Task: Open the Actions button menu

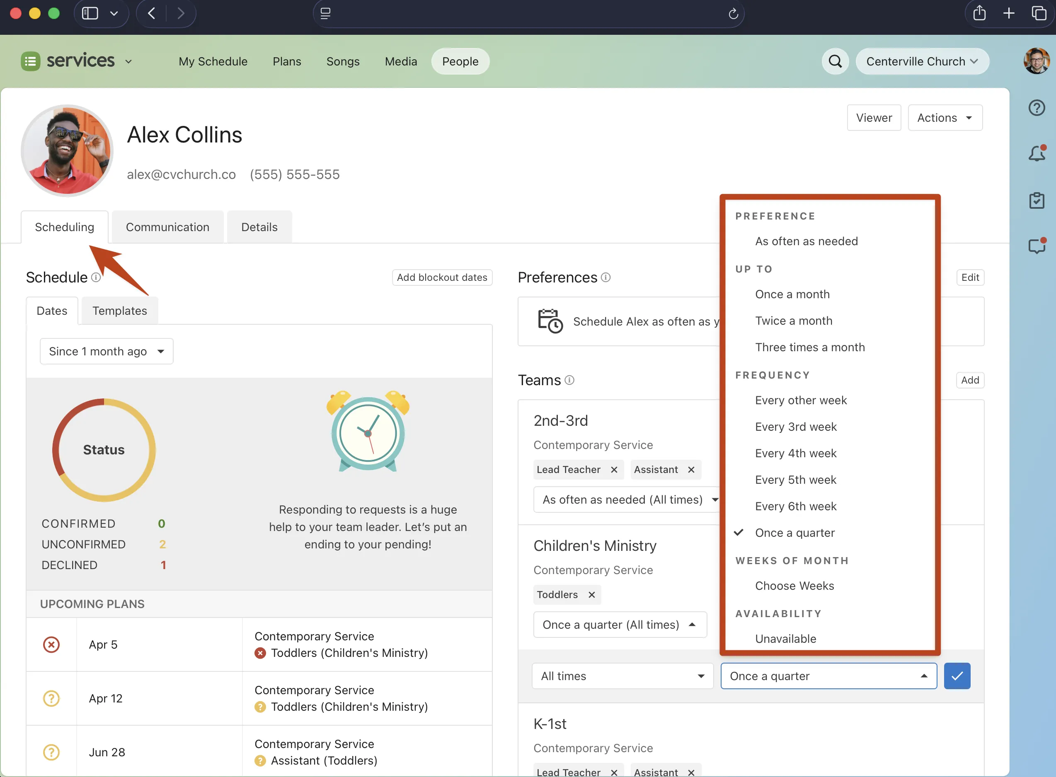Action: 944,118
